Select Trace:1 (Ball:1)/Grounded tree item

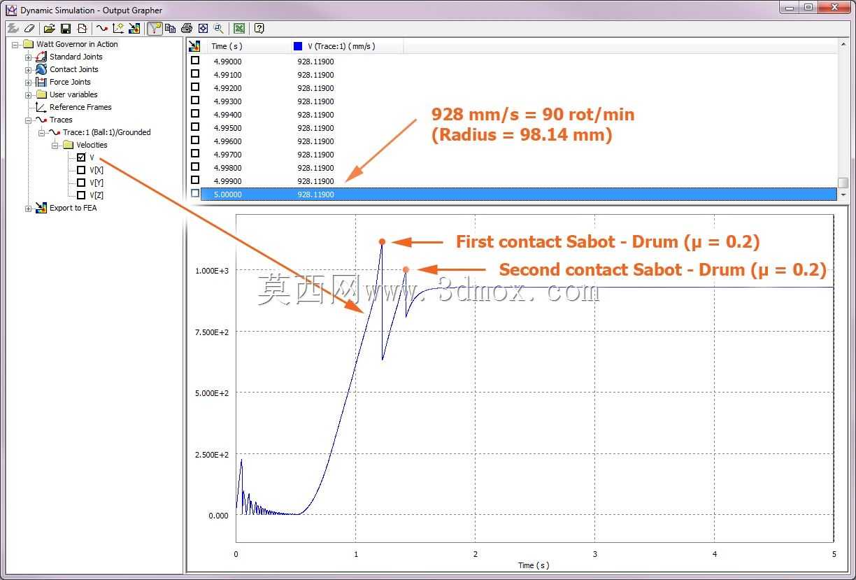coord(106,132)
